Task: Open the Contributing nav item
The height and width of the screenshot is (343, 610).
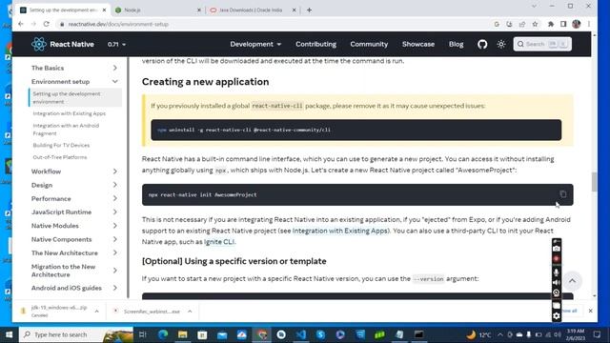Action: coord(315,45)
